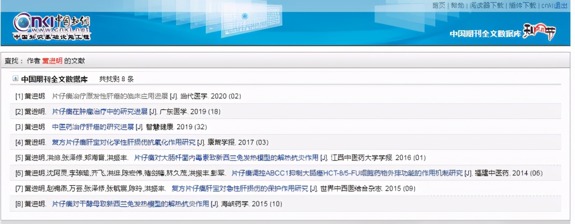Click journal name 当代医学 in entry [1]
575x224 pixels.
click(194, 96)
